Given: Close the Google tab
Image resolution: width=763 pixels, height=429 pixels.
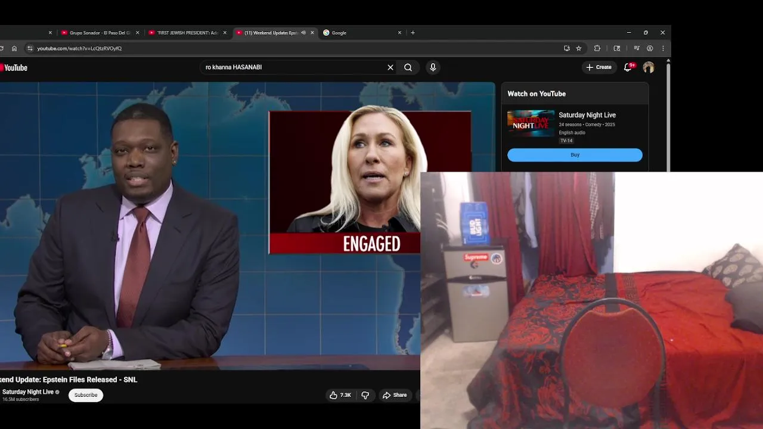Looking at the screenshot, I should pos(399,33).
